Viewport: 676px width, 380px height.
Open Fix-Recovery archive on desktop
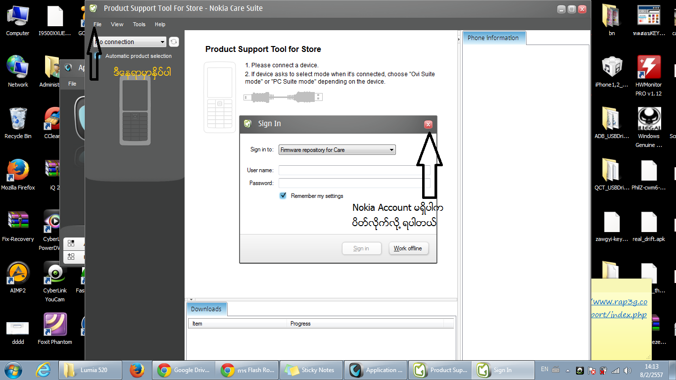tap(18, 226)
